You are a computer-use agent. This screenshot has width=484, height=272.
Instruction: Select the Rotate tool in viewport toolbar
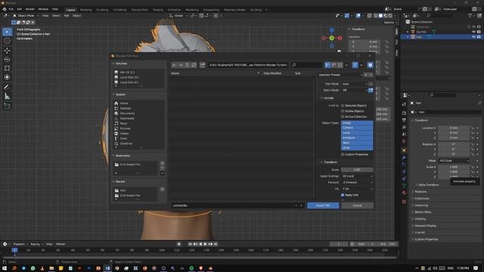coord(7,59)
